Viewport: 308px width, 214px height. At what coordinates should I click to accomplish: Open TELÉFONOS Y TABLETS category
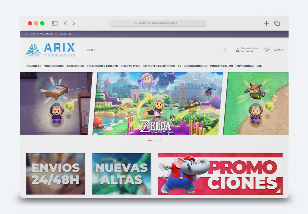pos(102,66)
